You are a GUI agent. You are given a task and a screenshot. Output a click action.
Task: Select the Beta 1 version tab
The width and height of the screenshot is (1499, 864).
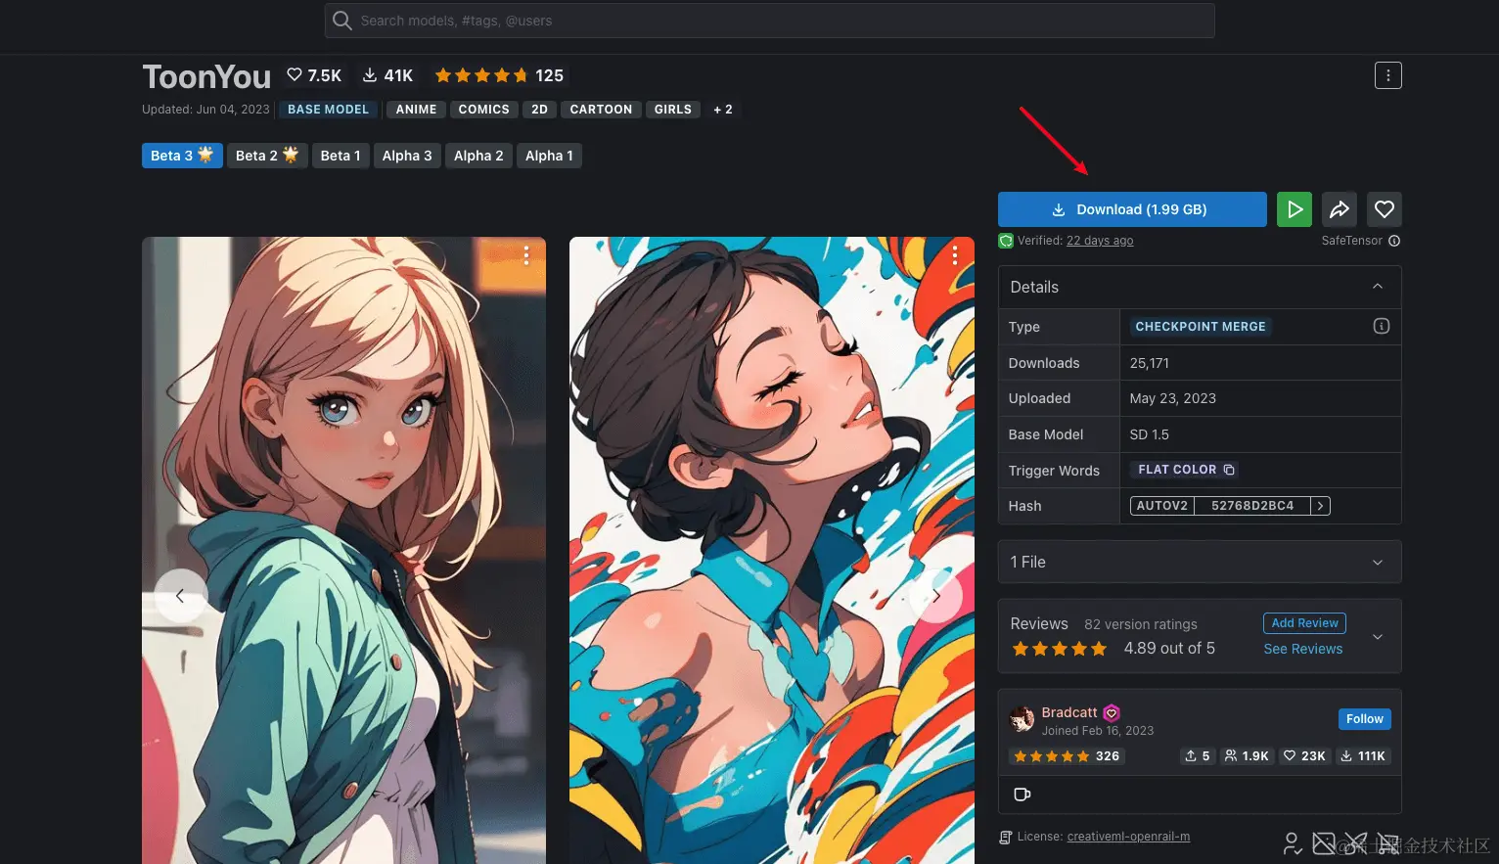[x=341, y=156]
